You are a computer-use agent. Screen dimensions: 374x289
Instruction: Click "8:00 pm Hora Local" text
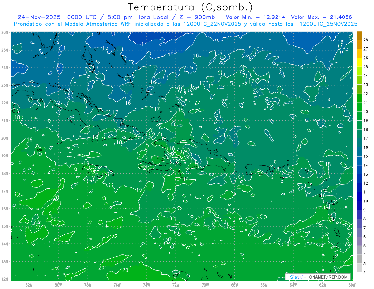click(138, 17)
